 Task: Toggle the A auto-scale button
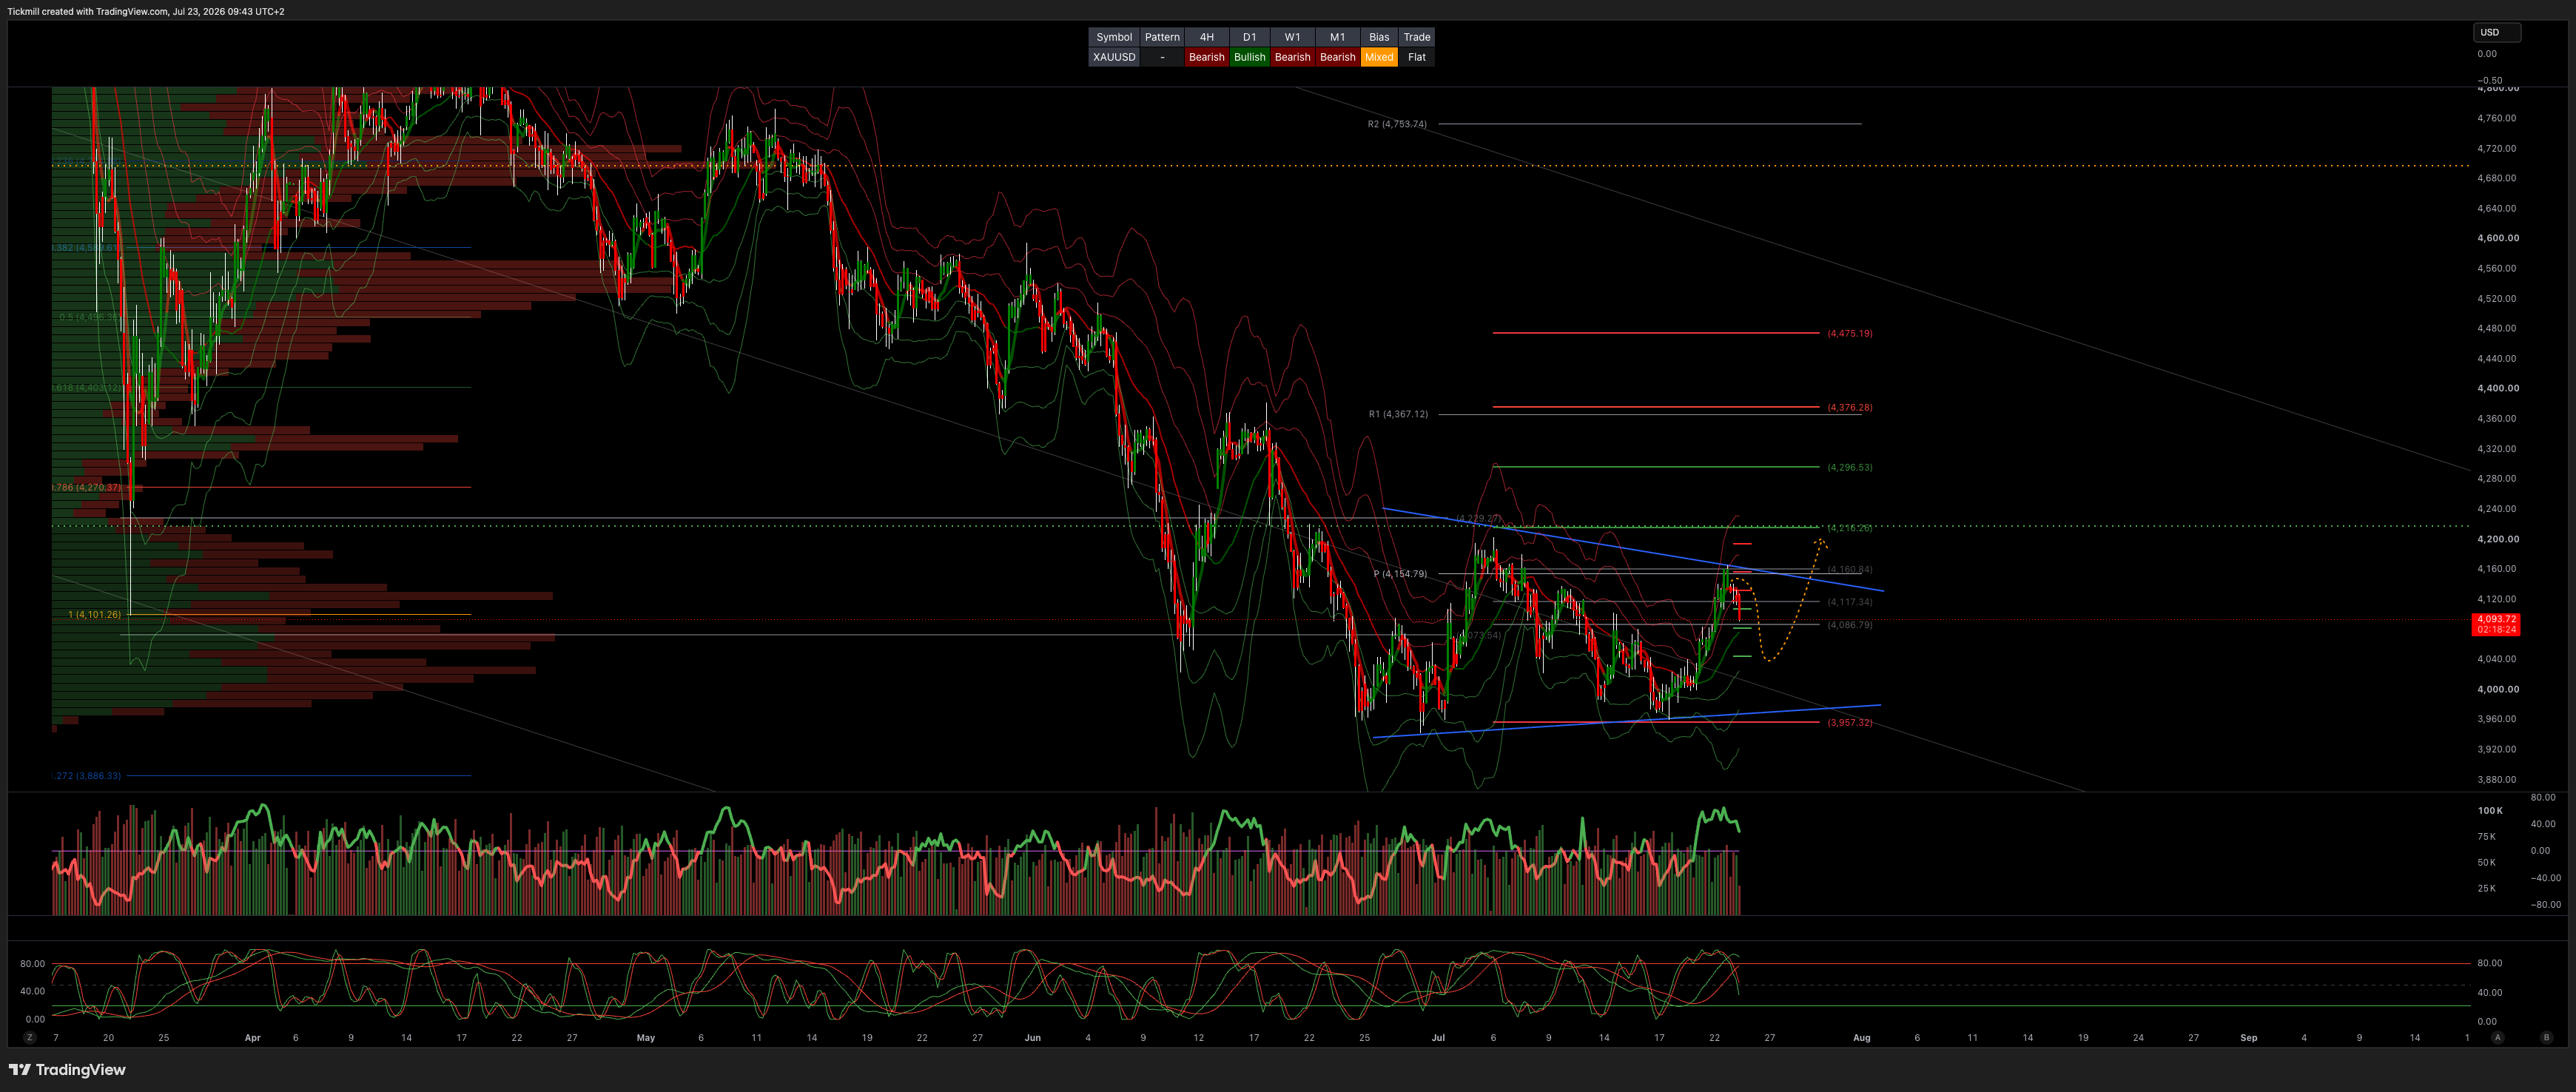(2497, 1037)
